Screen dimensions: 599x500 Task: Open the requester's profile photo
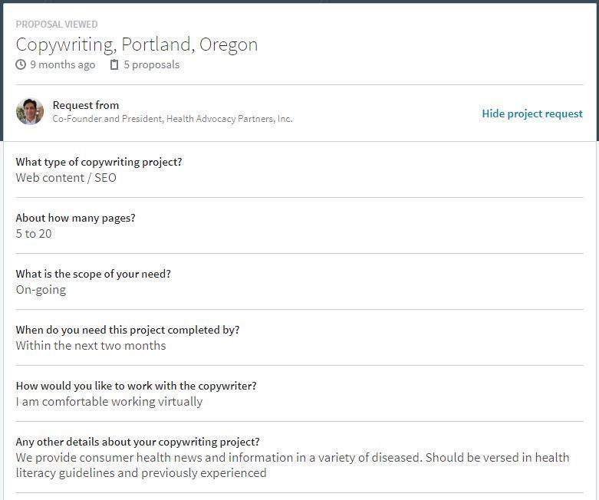tap(30, 112)
